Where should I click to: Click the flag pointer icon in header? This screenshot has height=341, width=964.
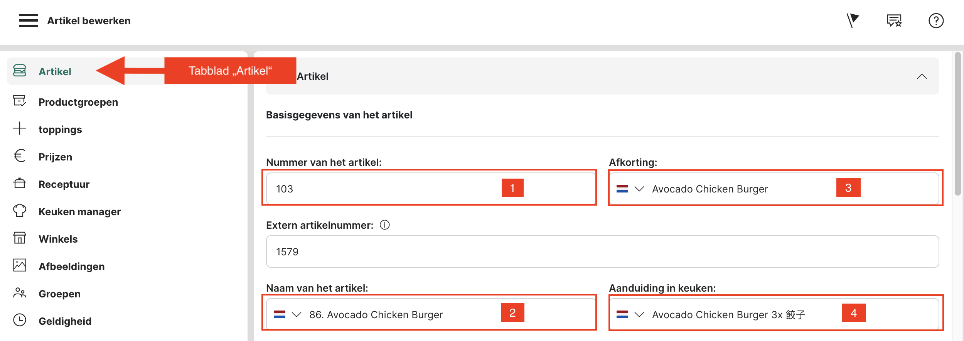point(853,20)
